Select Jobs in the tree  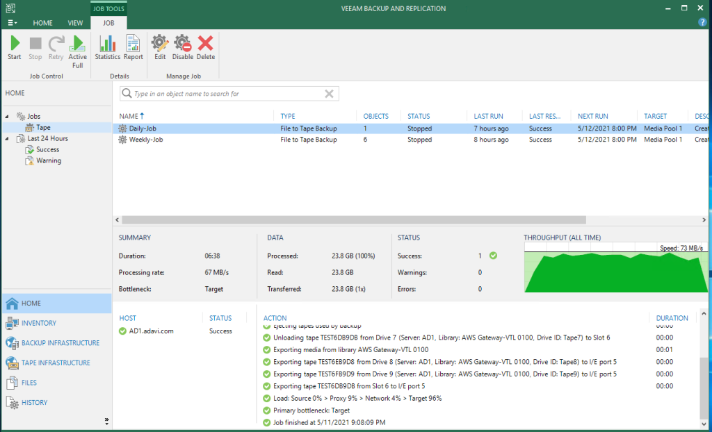click(x=33, y=116)
